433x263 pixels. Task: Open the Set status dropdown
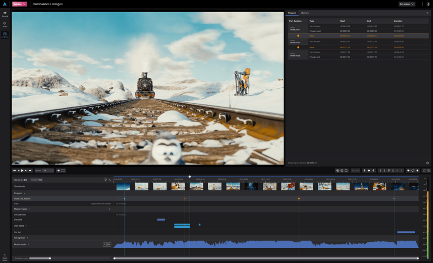click(407, 4)
